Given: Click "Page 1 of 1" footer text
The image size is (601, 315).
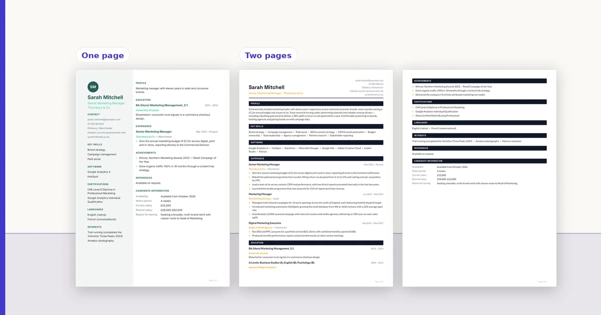Looking at the screenshot, I should [213, 280].
